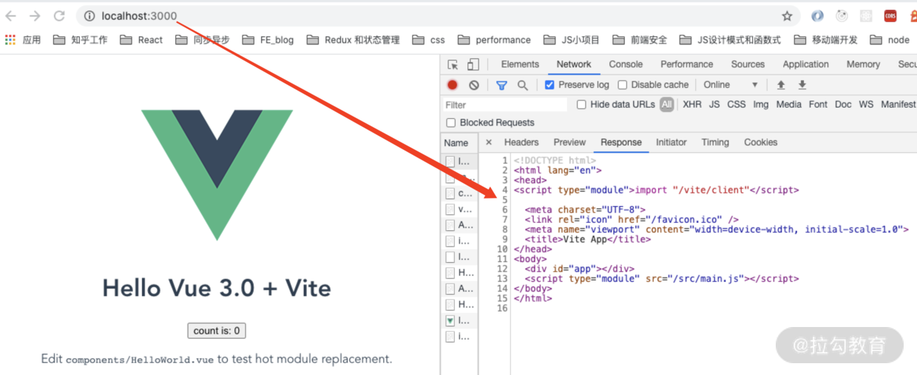Open the performance bookmark folder
The image size is (917, 375).
pos(494,40)
